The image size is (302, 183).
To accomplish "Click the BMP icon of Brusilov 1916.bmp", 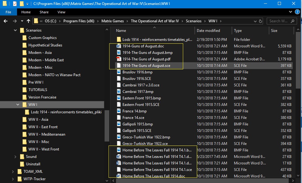I will pyautogui.click(x=119, y=72).
